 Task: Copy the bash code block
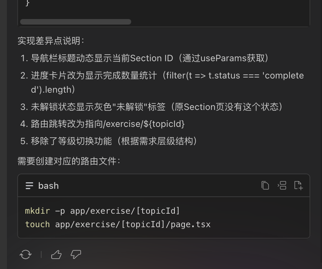pyautogui.click(x=265, y=186)
